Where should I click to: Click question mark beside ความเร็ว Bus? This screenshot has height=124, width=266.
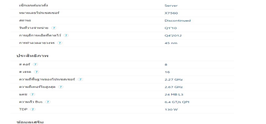pos(48,102)
